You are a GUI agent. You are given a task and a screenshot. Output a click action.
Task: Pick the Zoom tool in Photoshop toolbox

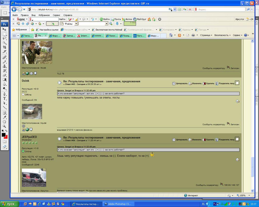tap(5, 126)
